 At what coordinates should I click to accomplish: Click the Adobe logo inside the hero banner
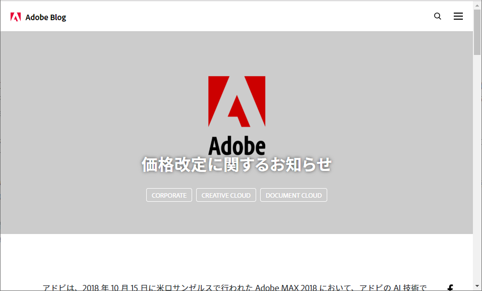236,115
